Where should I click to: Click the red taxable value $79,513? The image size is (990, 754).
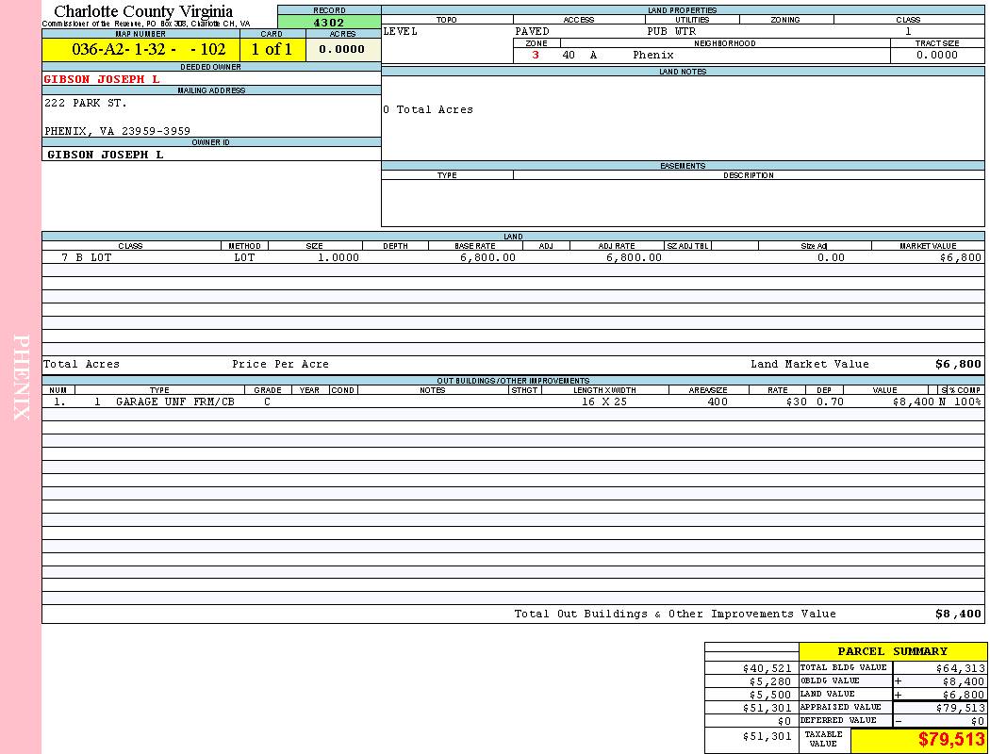951,739
